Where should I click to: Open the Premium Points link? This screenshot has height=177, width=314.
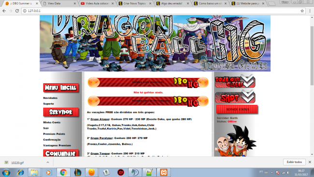54,134
